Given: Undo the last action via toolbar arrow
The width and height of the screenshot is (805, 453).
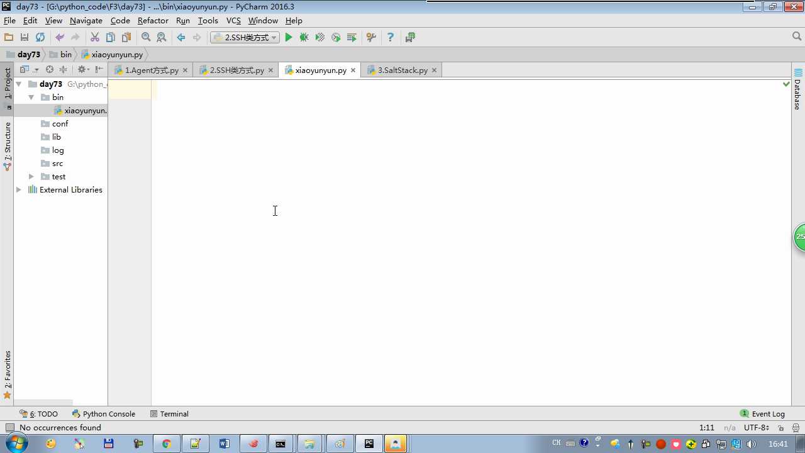Looking at the screenshot, I should point(60,38).
